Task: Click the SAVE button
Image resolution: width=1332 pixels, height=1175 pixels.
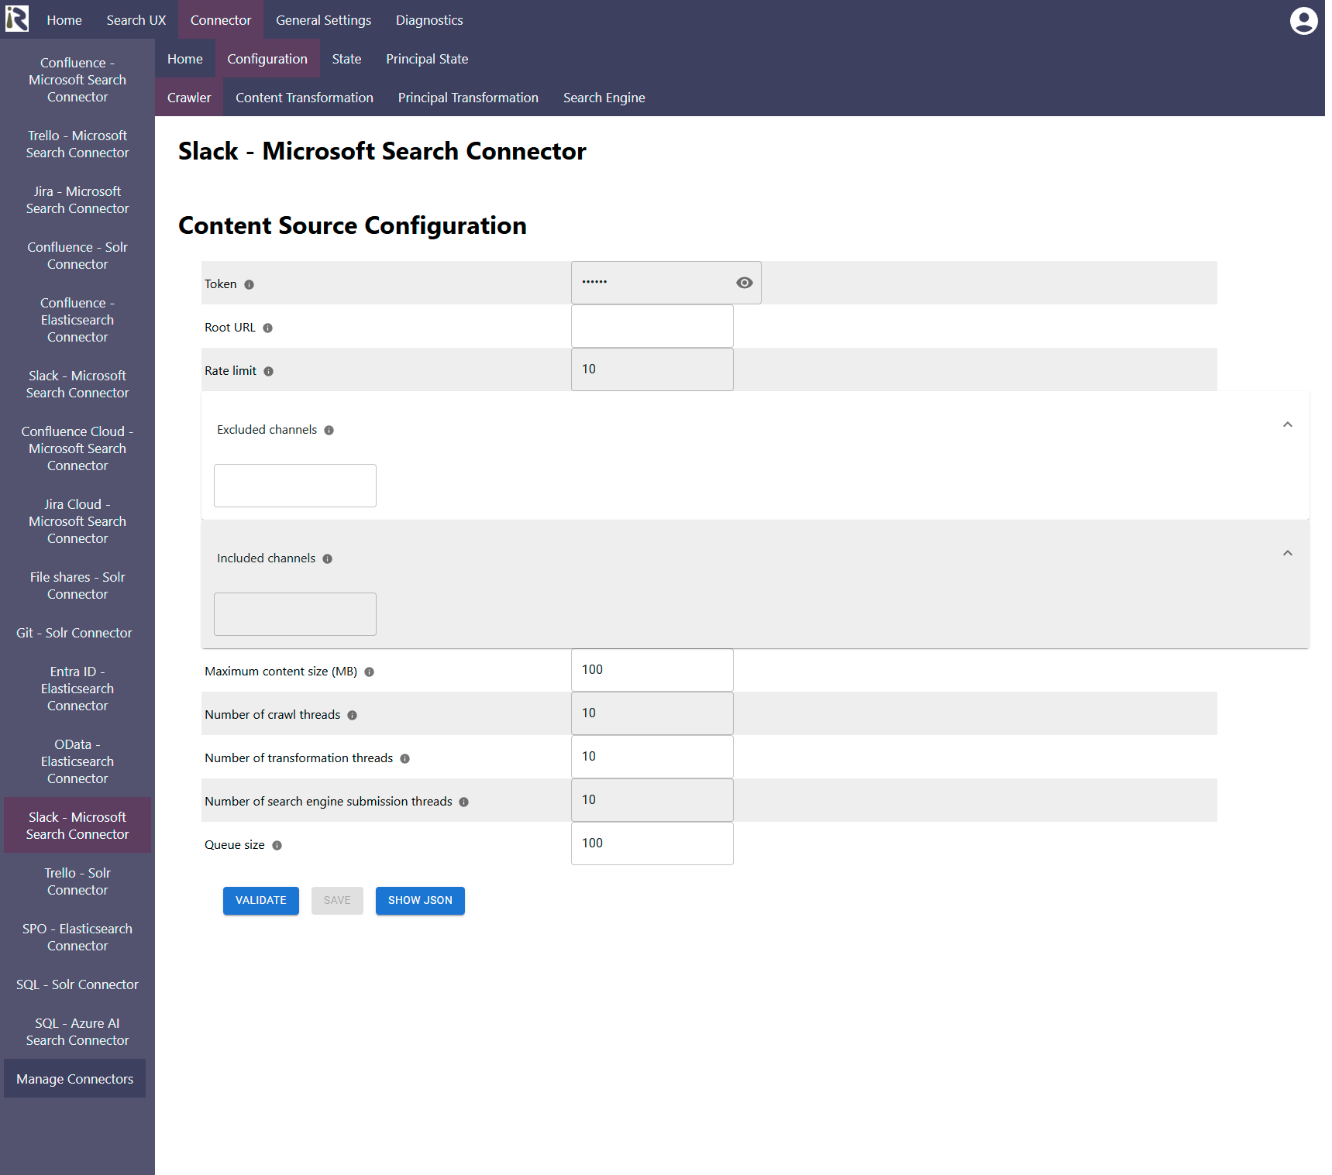Action: pos(337,901)
